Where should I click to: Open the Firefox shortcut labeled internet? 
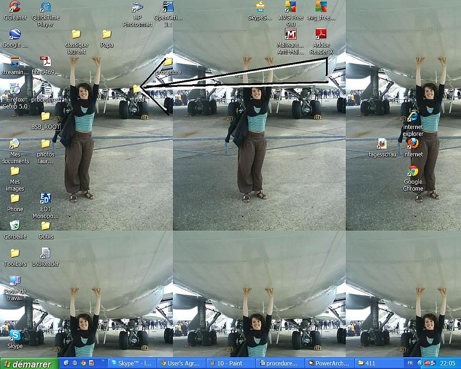coord(413,148)
